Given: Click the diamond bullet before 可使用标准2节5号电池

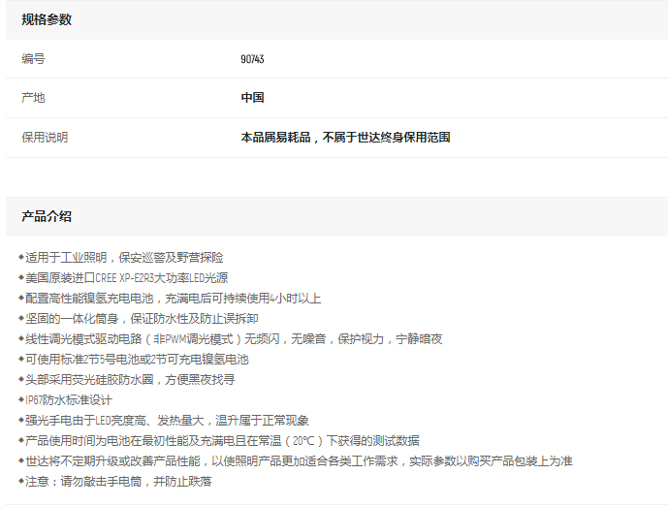Looking at the screenshot, I should [x=21, y=360].
